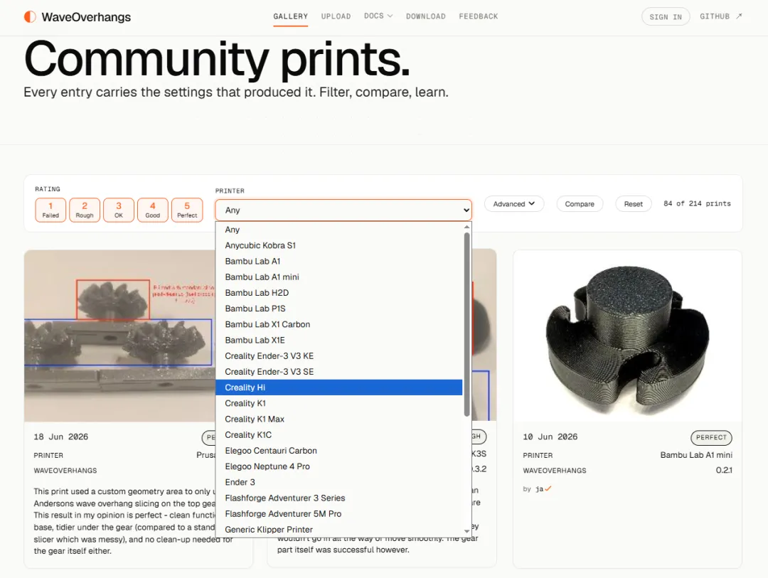Click the printer list scroll-up arrow
768x578 pixels.
click(x=466, y=226)
